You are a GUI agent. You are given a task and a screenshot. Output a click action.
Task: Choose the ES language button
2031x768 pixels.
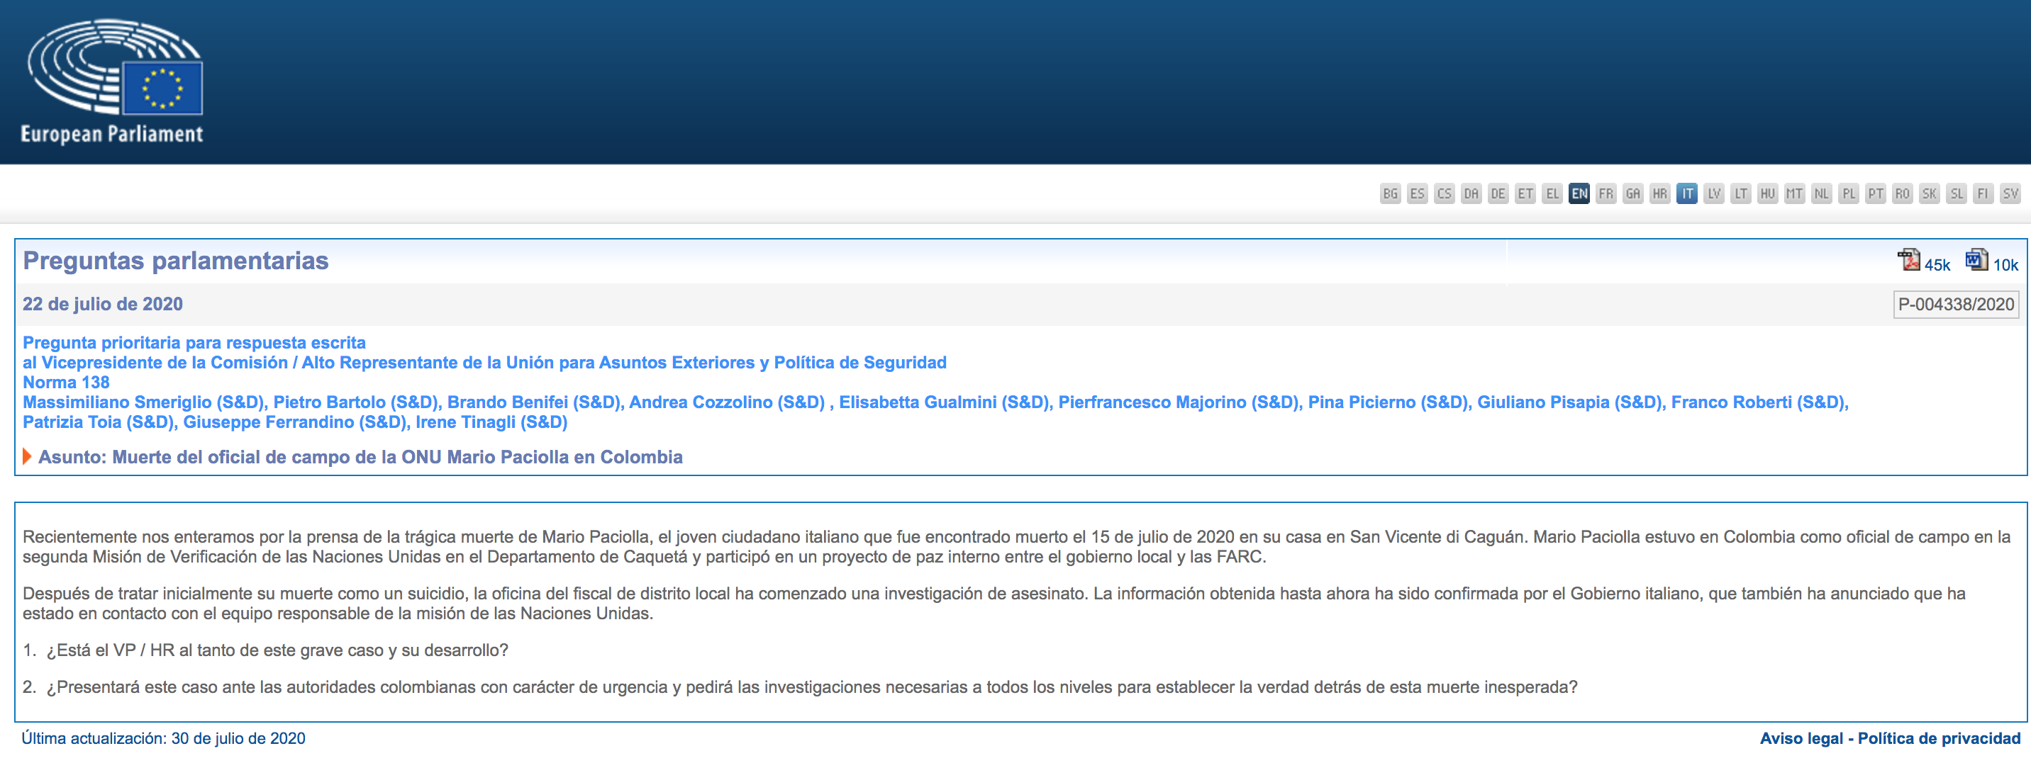[x=1417, y=194]
